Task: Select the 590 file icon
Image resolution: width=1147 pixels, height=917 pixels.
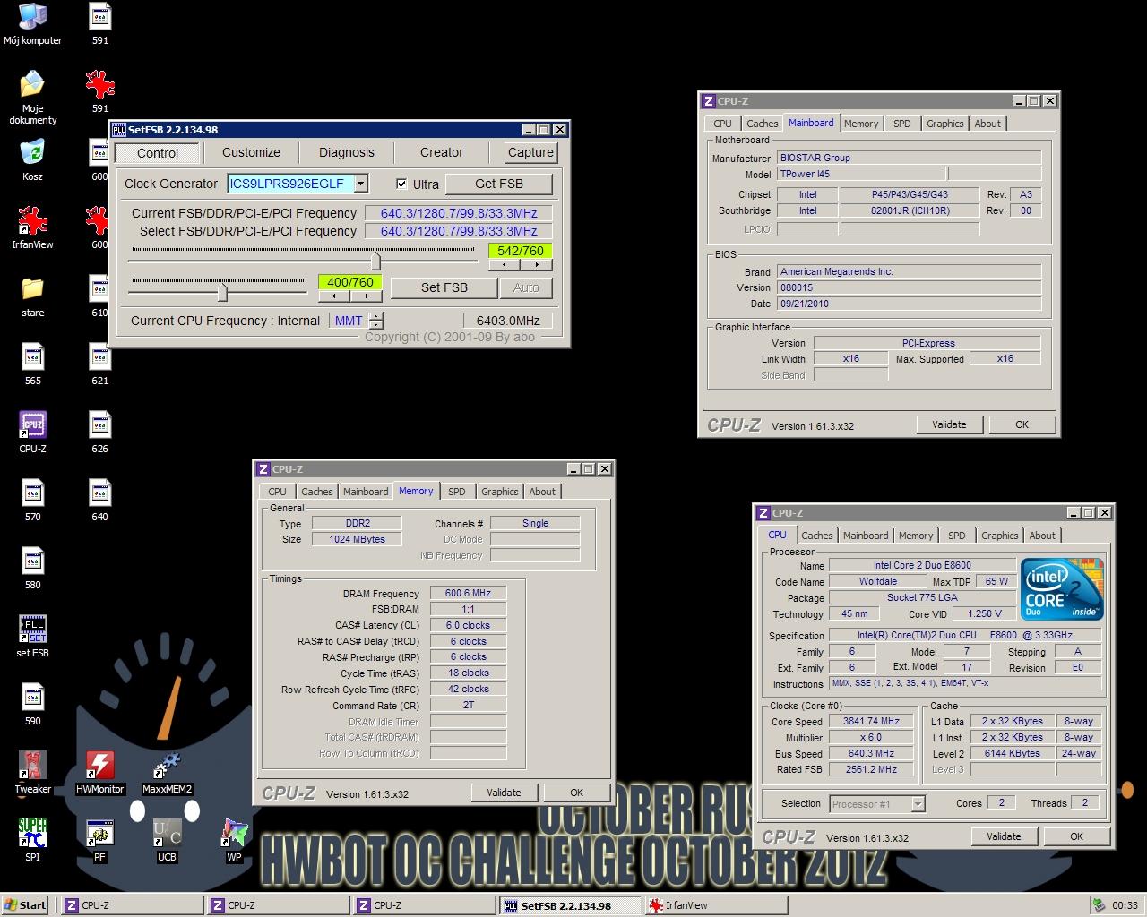Action: coord(32,705)
